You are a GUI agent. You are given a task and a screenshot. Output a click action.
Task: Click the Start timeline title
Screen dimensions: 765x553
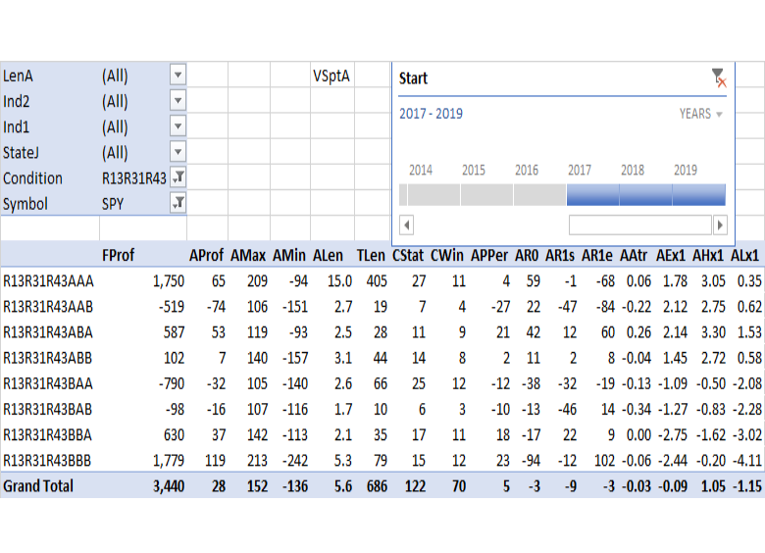tap(413, 78)
